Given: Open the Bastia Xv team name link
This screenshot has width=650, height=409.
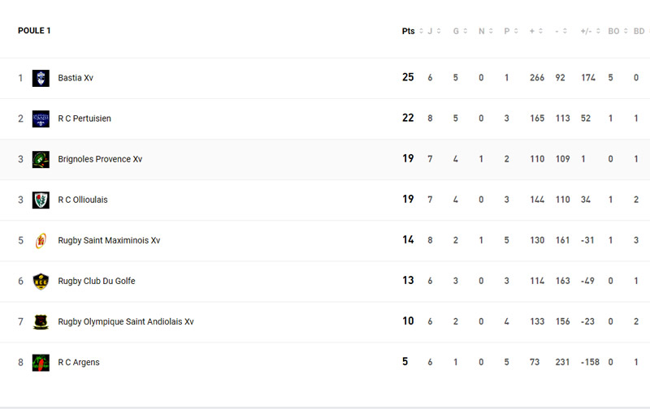Looking at the screenshot, I should 76,78.
